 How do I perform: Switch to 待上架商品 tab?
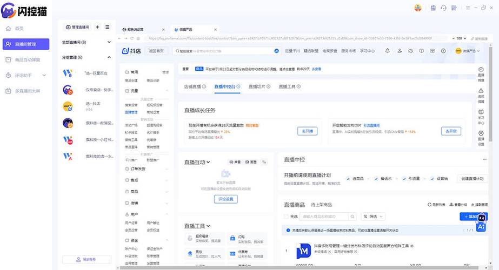[x=321, y=205]
